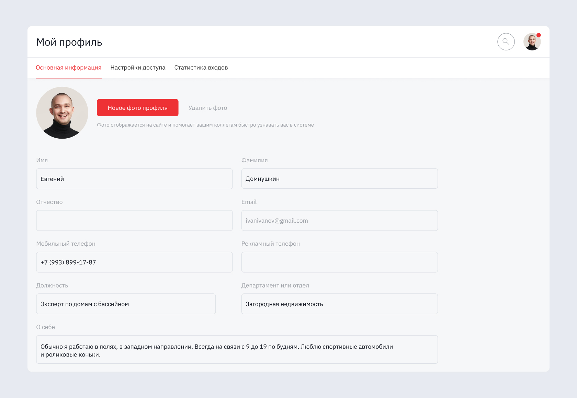Screen dimensions: 577x398
Task: Click the Удалить фото link
Action: click(x=207, y=108)
